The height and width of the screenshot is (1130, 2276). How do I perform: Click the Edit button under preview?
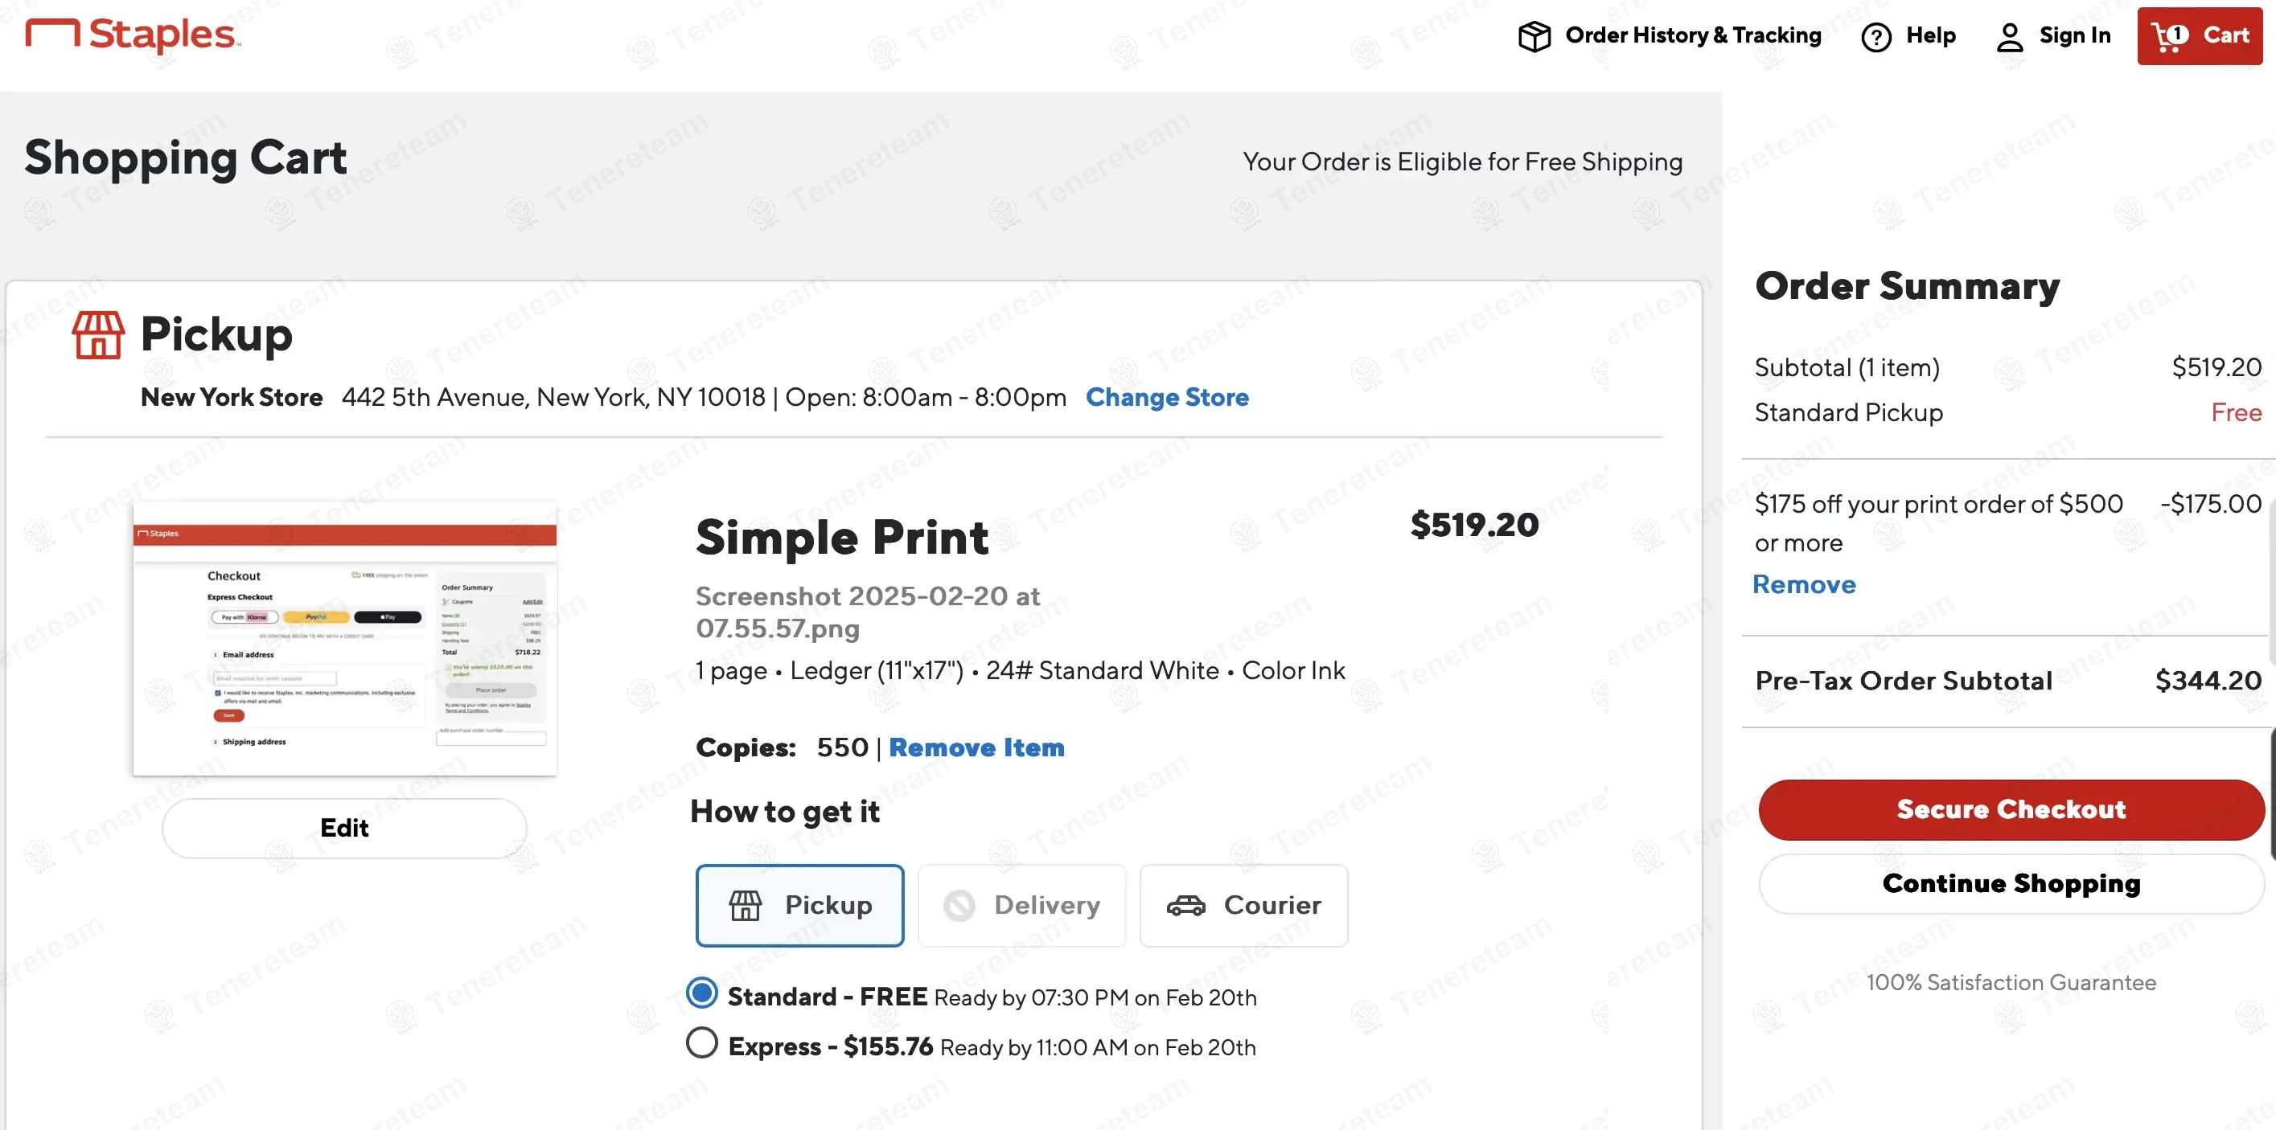[343, 828]
